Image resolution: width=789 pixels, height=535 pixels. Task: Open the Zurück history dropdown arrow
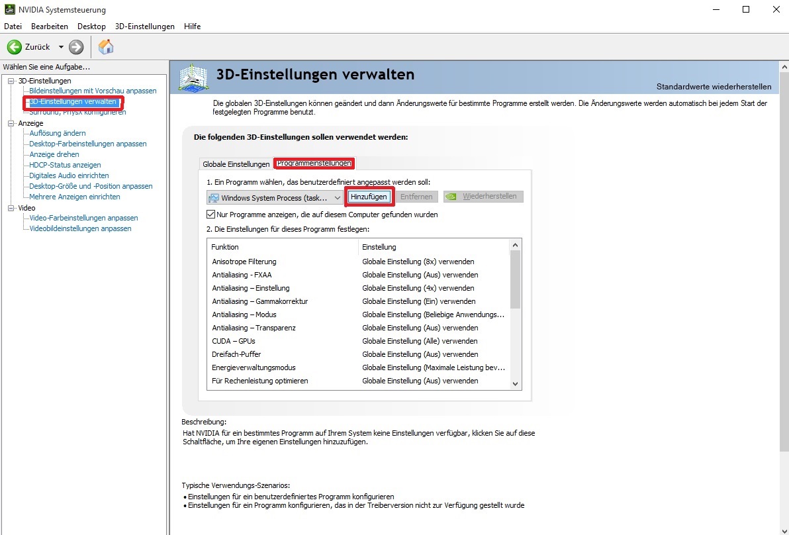(61, 47)
